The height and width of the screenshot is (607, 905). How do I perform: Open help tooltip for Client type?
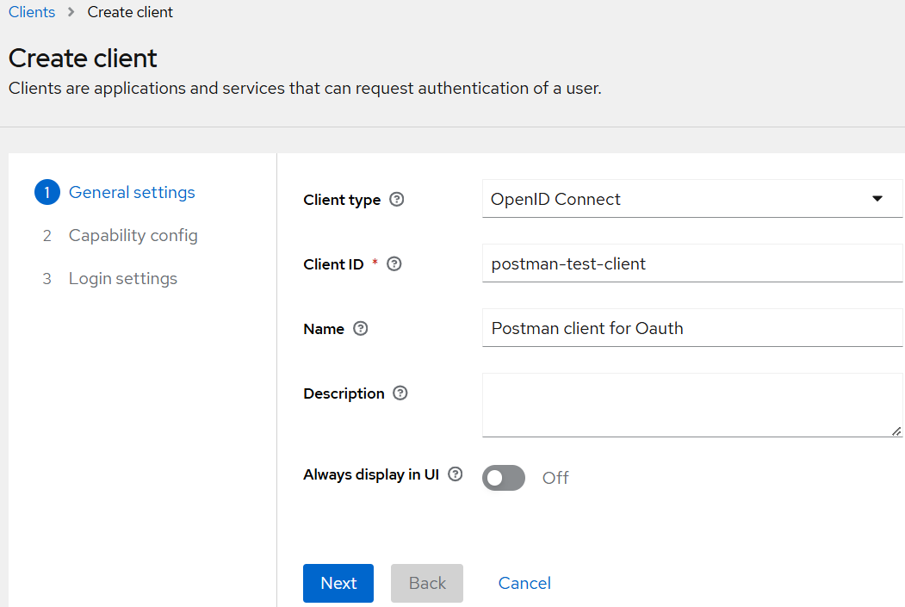[396, 199]
